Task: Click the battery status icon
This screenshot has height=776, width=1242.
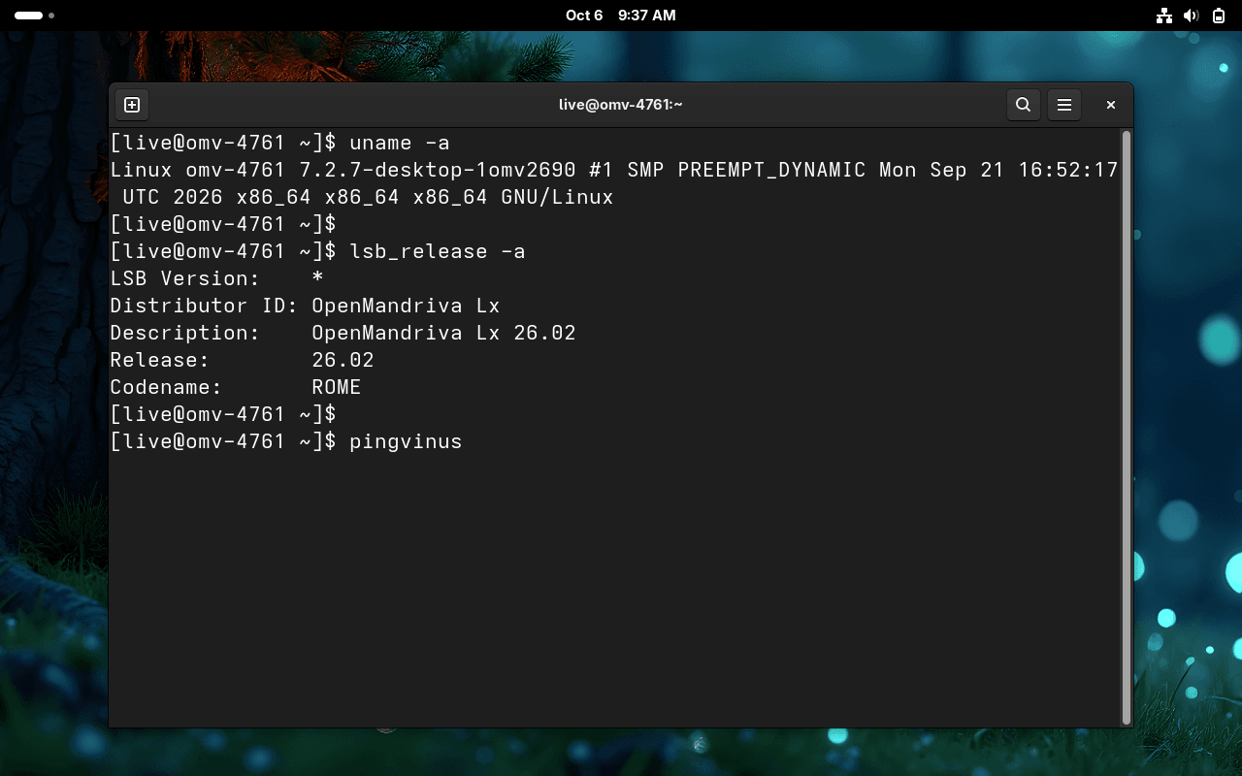Action: click(x=1219, y=16)
